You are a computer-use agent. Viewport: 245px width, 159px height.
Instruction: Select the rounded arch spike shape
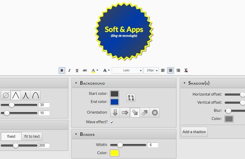click(36, 95)
